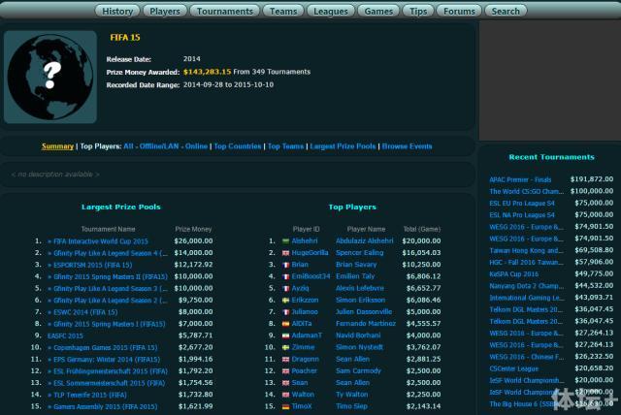The height and width of the screenshot is (415, 621).
Task: Click the flag icon beside Alshehri
Action: pos(285,240)
